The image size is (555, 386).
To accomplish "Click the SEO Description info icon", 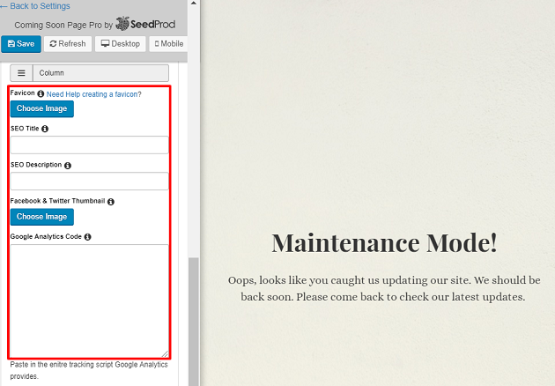I will click(68, 166).
